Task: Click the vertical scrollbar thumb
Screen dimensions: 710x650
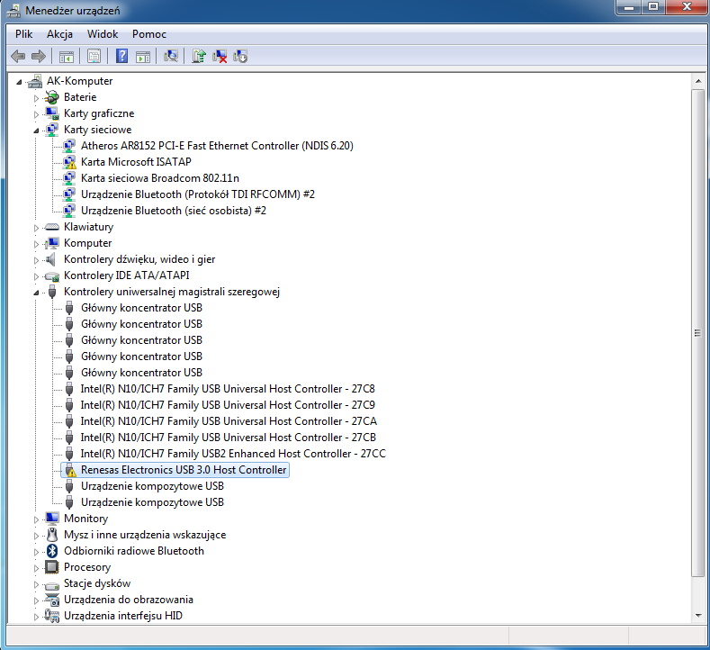Action: [x=697, y=333]
